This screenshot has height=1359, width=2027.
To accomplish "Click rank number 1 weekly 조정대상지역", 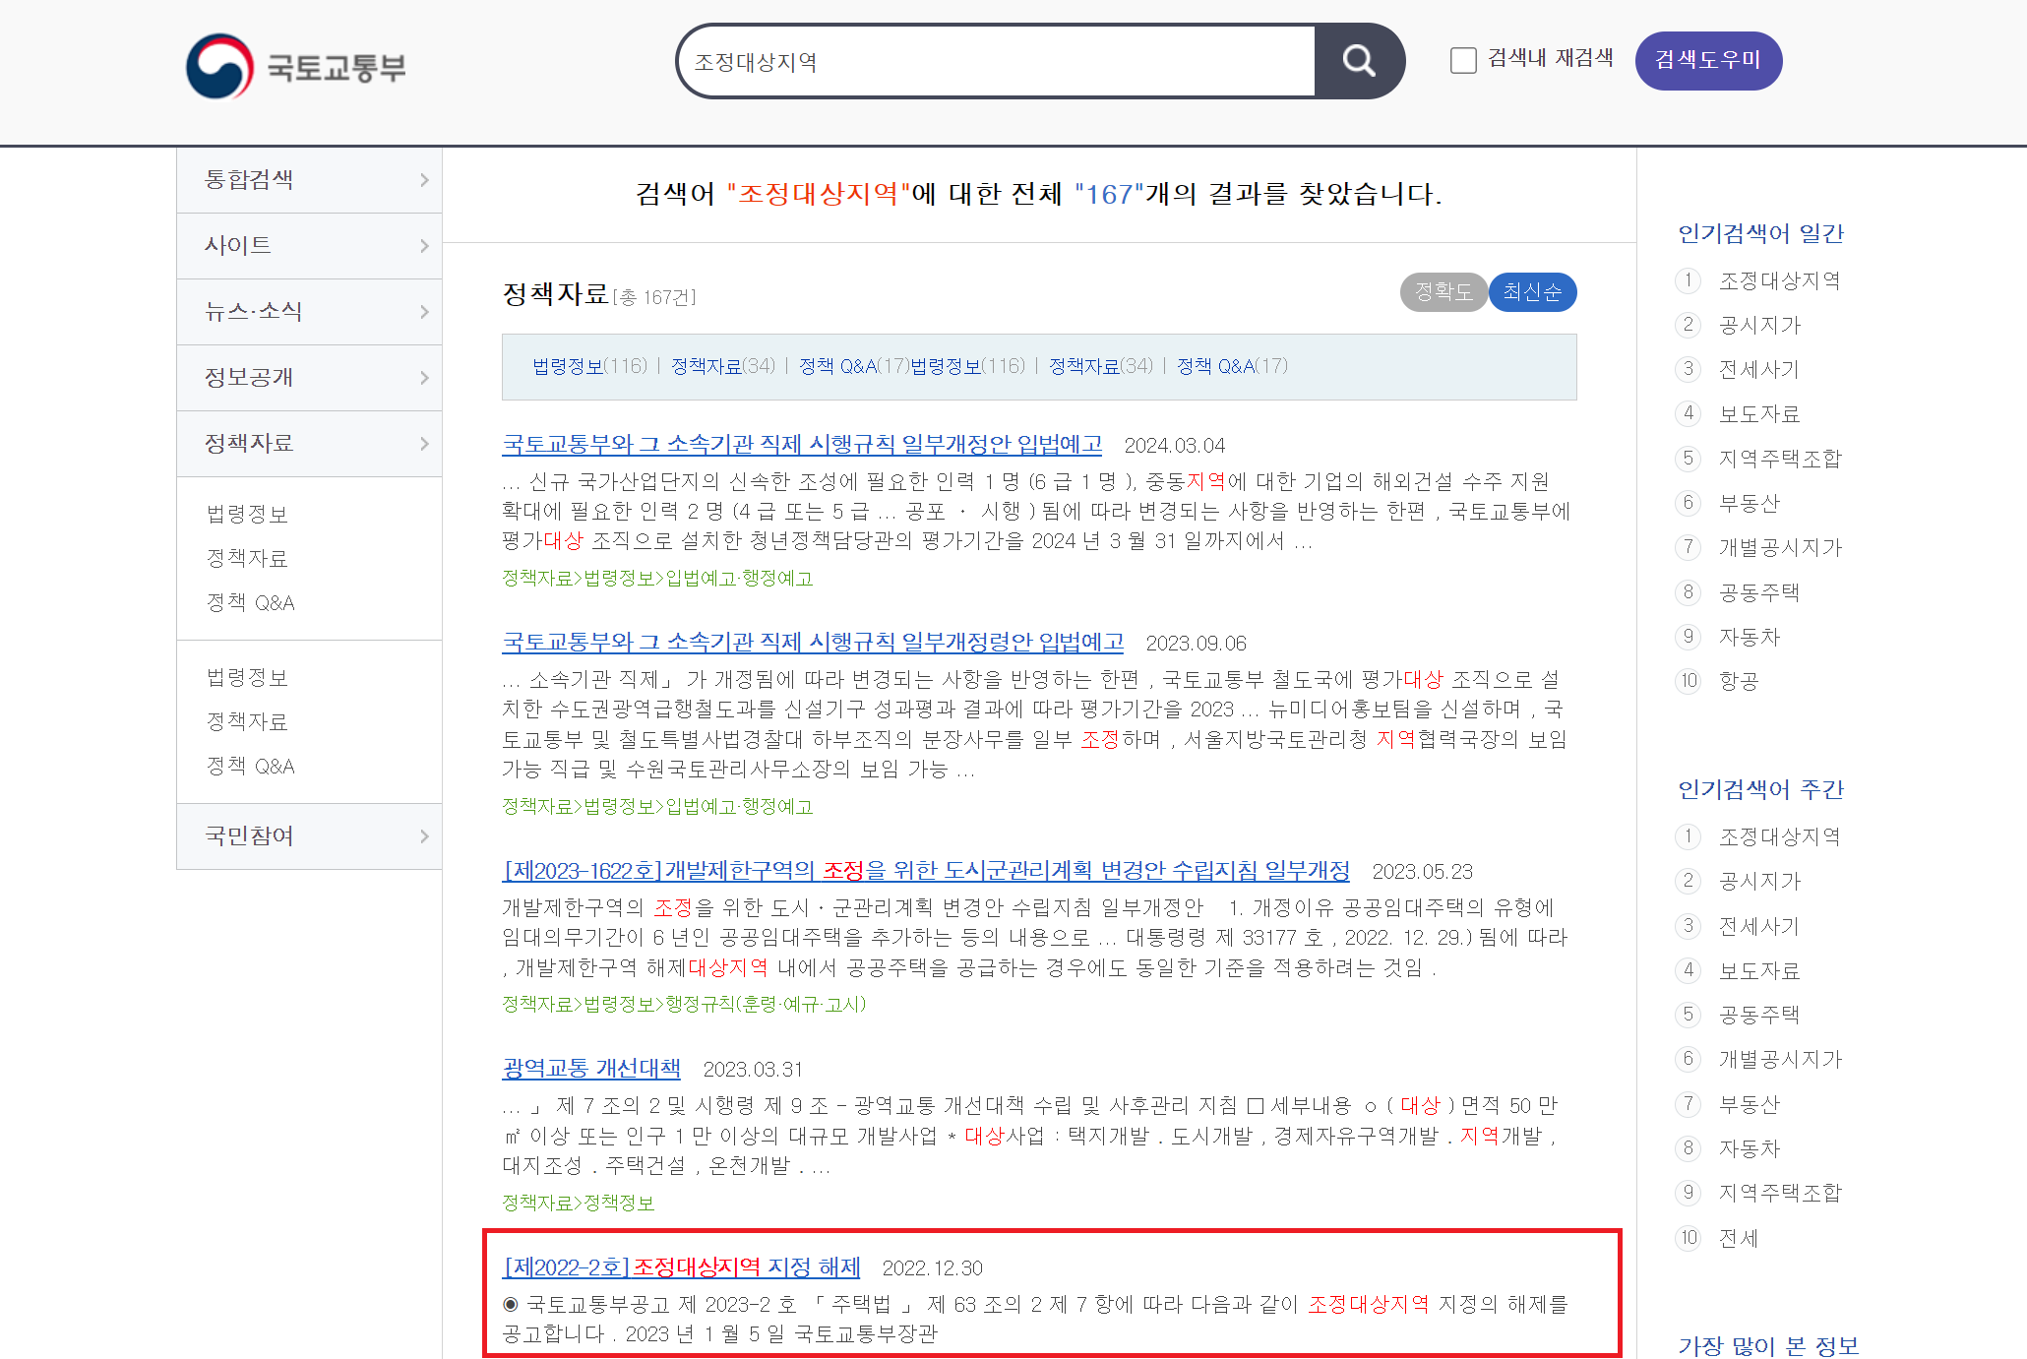I will tap(1689, 836).
